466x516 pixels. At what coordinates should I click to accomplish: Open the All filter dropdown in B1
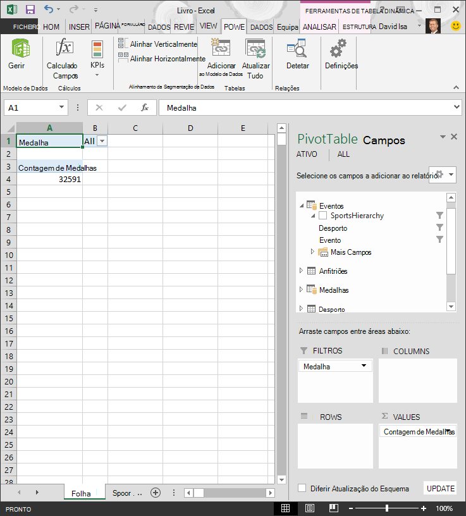click(102, 141)
